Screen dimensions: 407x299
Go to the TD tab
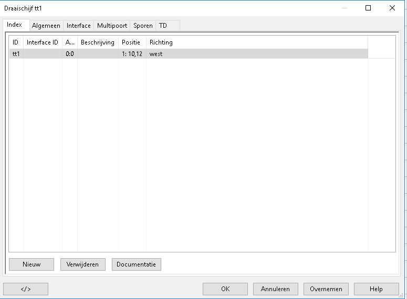click(x=163, y=26)
